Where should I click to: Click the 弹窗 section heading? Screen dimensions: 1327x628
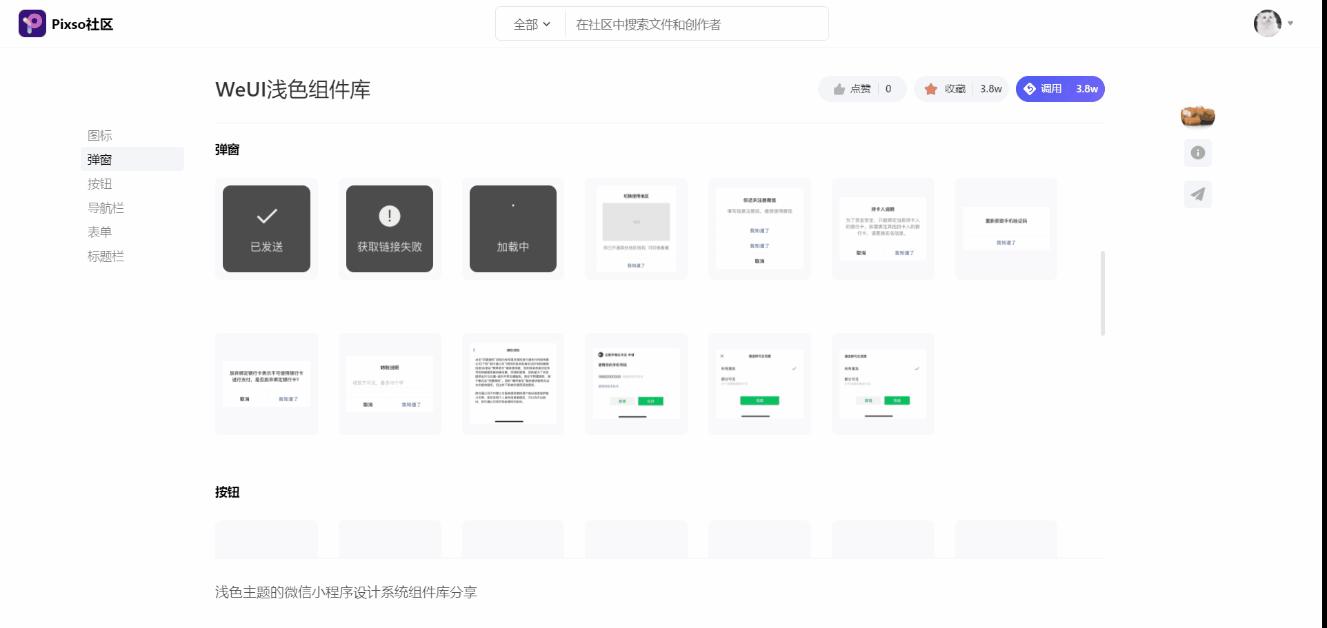(x=227, y=150)
